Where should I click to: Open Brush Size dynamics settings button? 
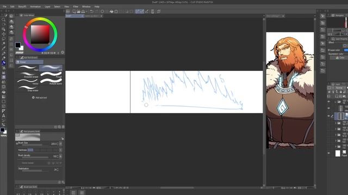(x=60, y=144)
